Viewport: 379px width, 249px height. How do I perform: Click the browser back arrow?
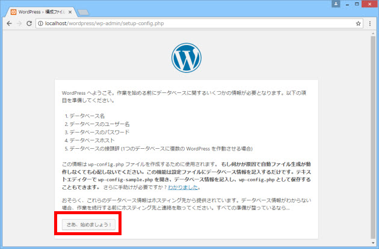tap(9, 23)
